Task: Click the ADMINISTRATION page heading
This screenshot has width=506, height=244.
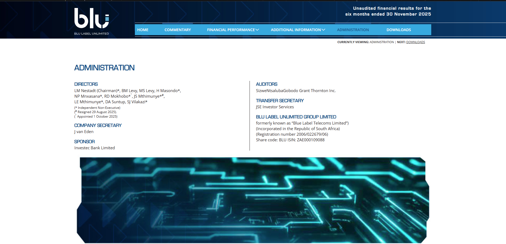Action: (104, 68)
